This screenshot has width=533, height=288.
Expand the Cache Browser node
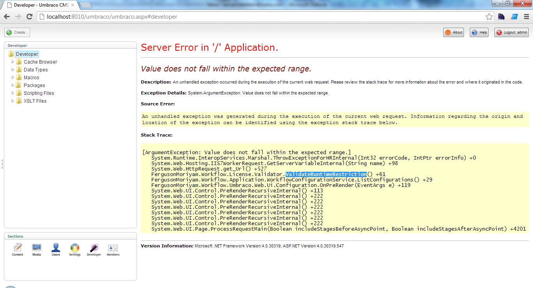click(x=12, y=62)
